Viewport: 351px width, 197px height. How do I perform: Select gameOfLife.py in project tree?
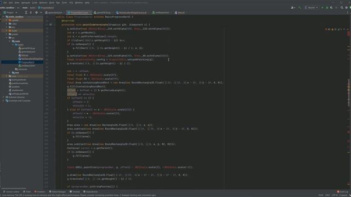(x=27, y=48)
